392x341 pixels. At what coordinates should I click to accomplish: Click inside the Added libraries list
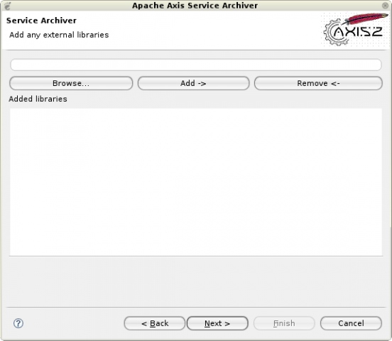[196, 182]
